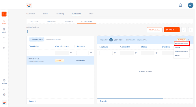The height and width of the screenshot is (107, 196).
Task: Choose Delete from the context menu
Action: point(178,47)
